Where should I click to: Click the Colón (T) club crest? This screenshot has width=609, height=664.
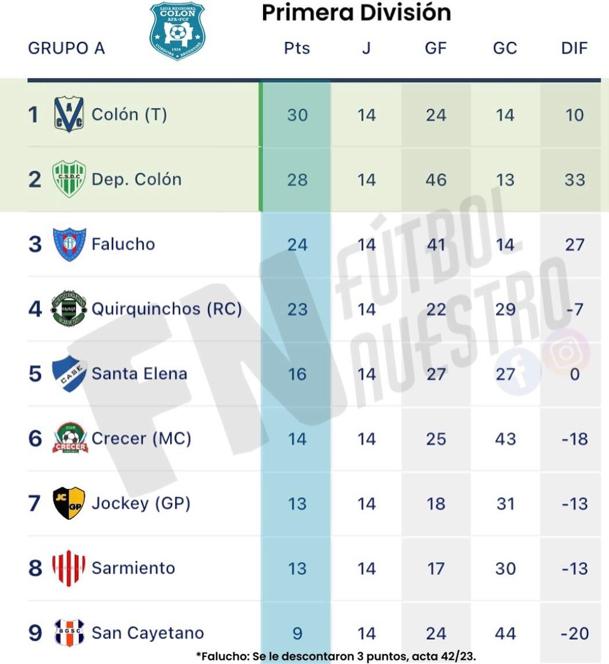69,115
